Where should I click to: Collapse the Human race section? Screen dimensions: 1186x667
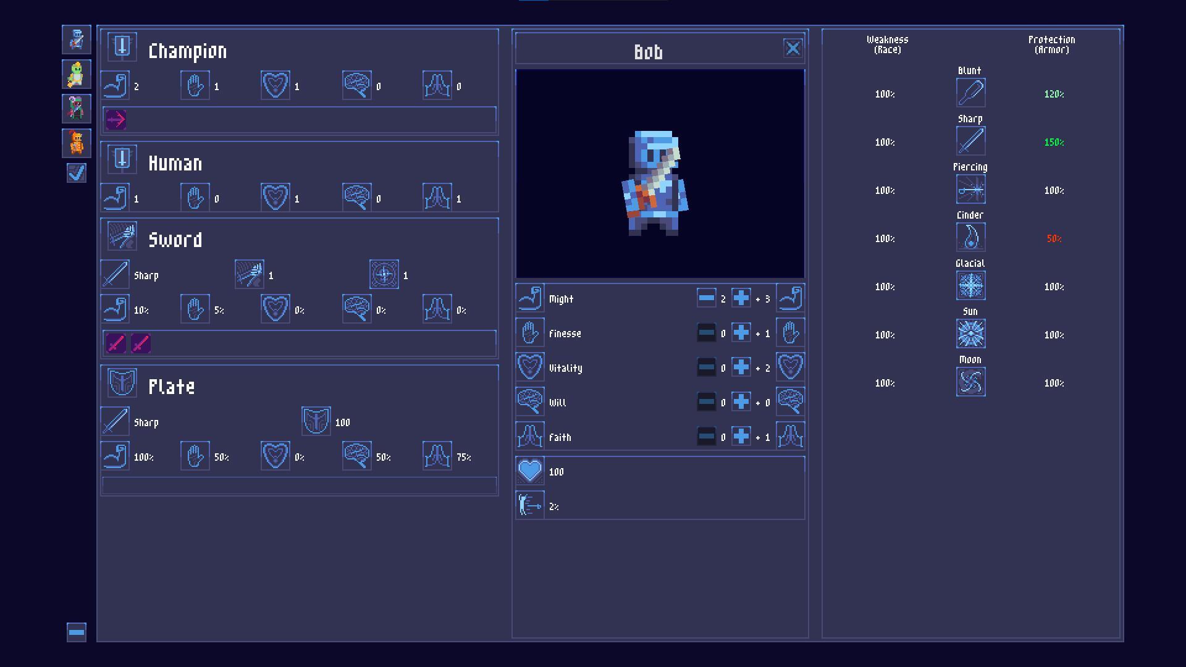coord(122,159)
